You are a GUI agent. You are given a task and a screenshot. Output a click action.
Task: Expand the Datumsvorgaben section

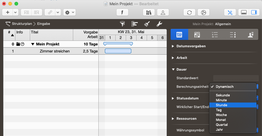coord(173,46)
